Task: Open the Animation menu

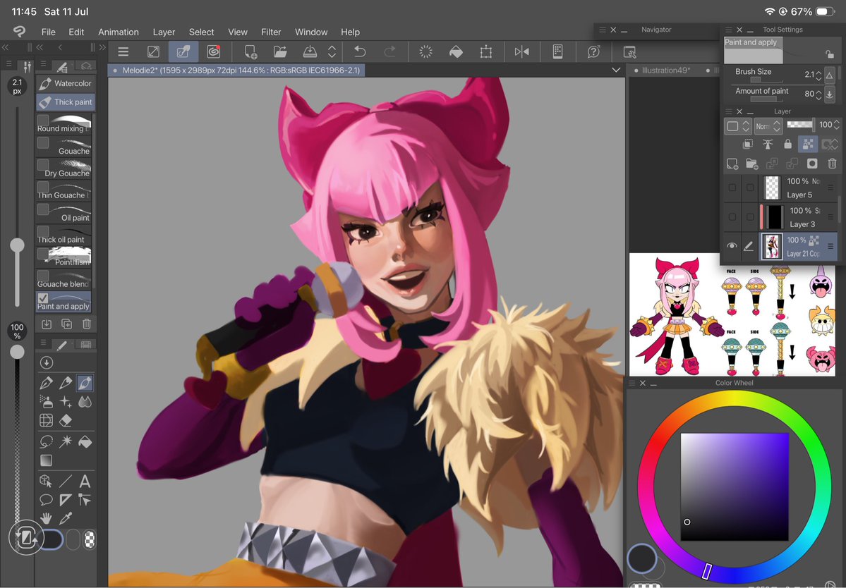Action: point(118,32)
